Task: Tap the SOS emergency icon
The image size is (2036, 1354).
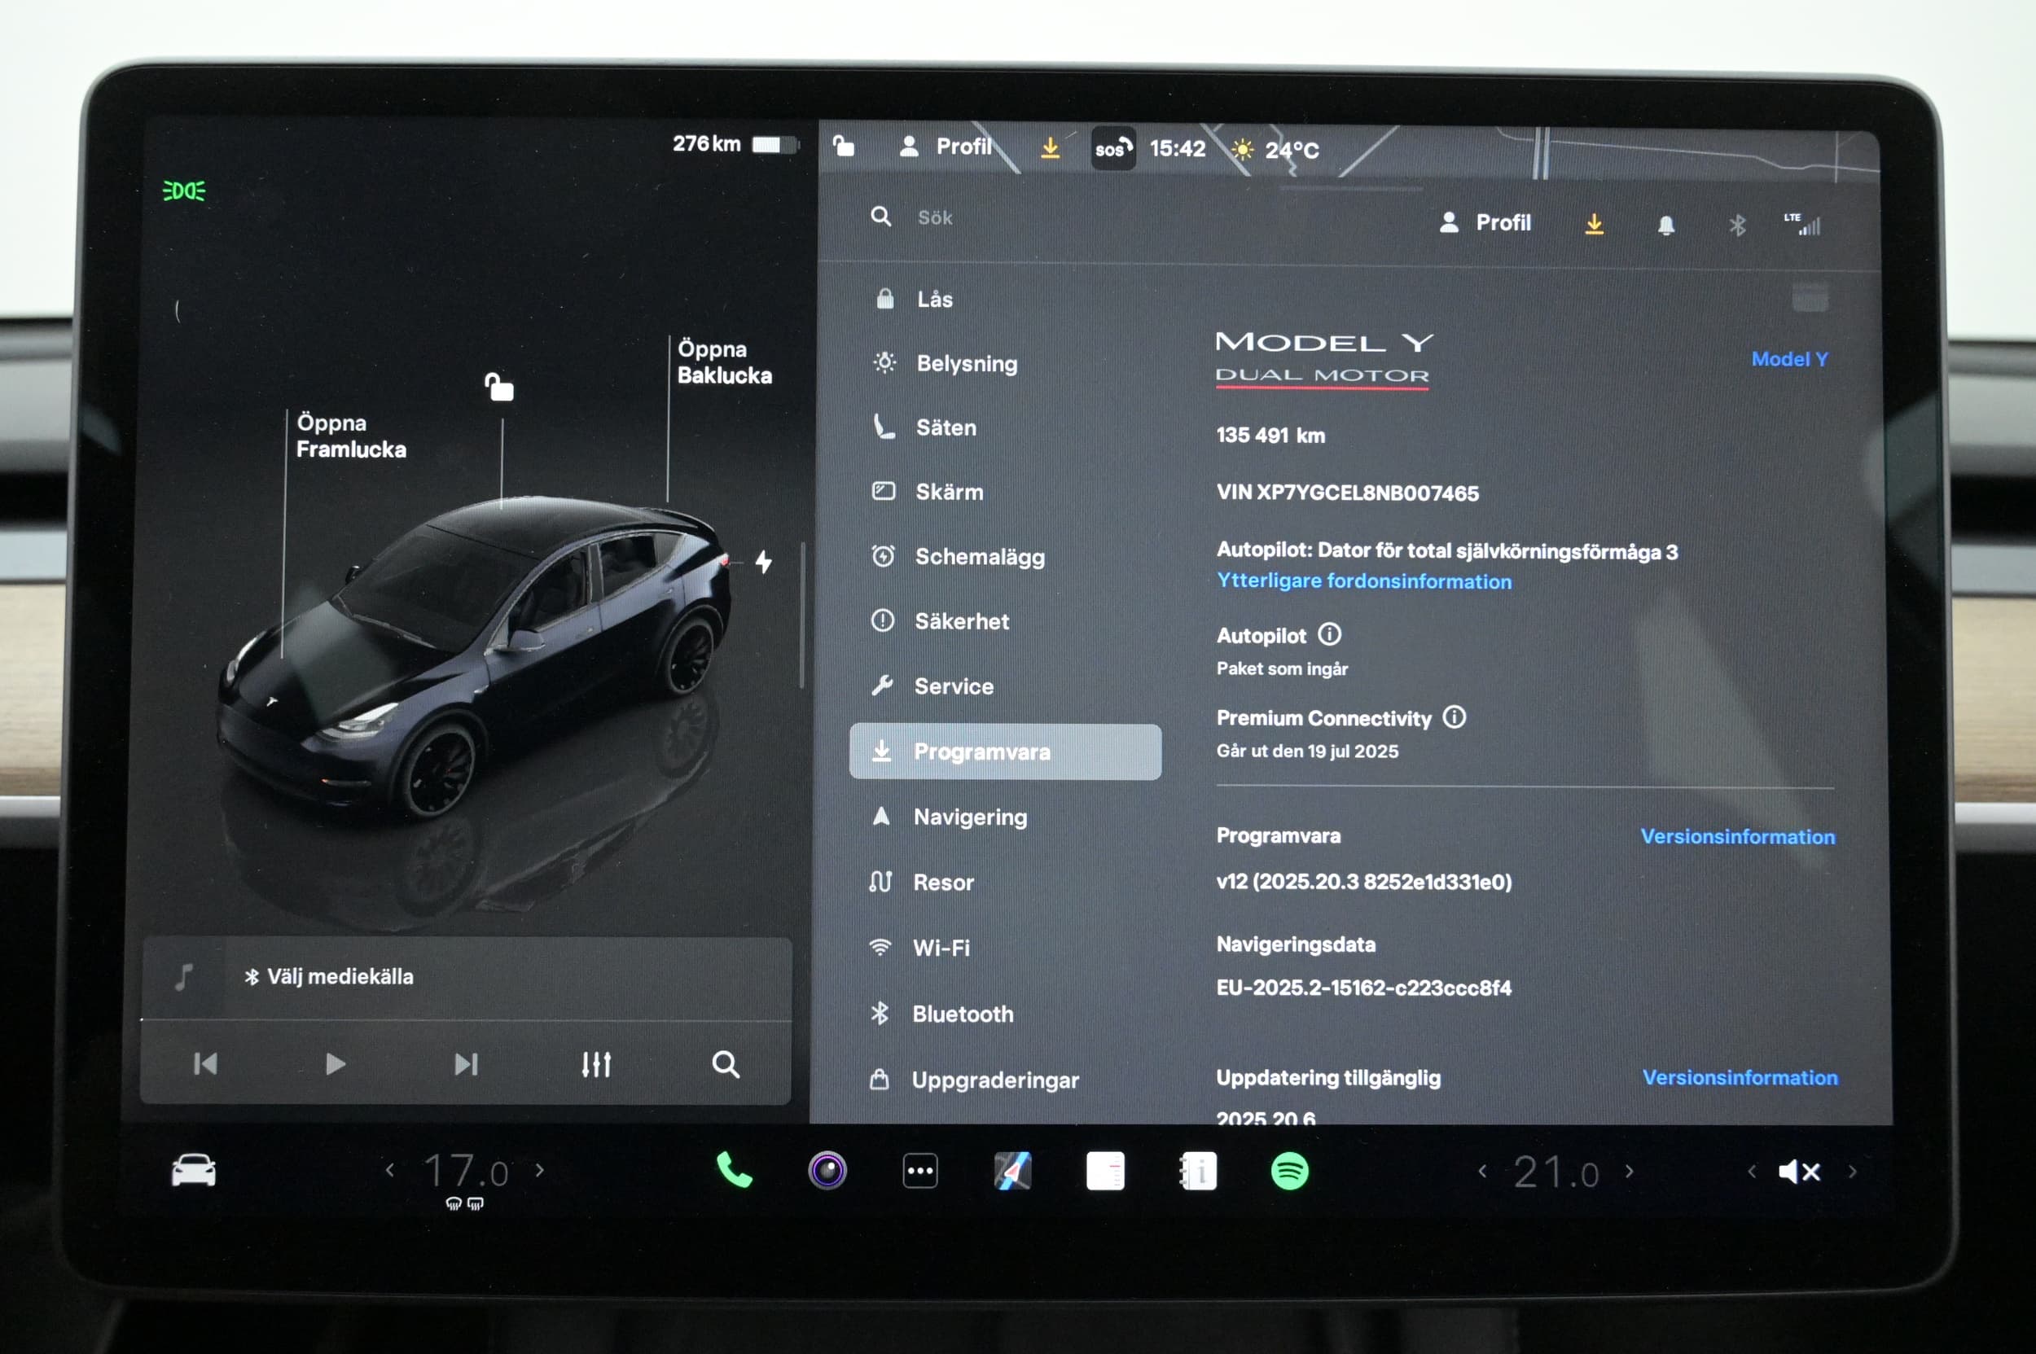Action: click(1112, 148)
